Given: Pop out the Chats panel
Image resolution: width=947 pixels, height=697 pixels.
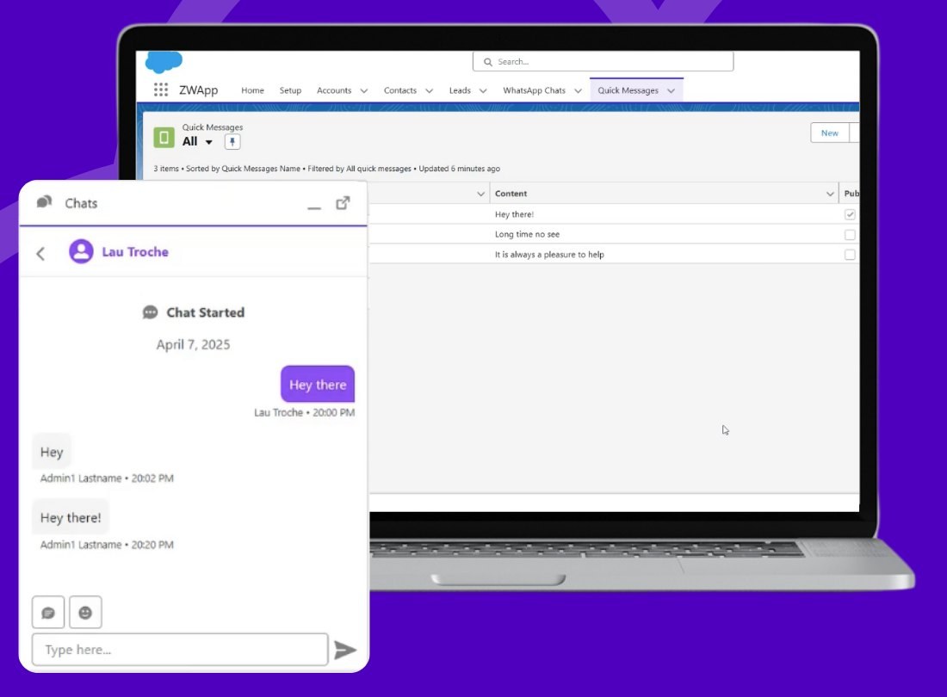Looking at the screenshot, I should click(x=343, y=203).
